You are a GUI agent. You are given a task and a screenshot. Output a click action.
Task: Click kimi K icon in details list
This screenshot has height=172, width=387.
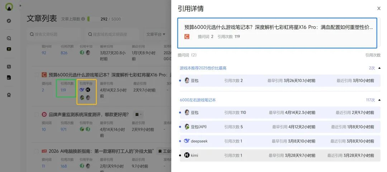click(x=187, y=155)
